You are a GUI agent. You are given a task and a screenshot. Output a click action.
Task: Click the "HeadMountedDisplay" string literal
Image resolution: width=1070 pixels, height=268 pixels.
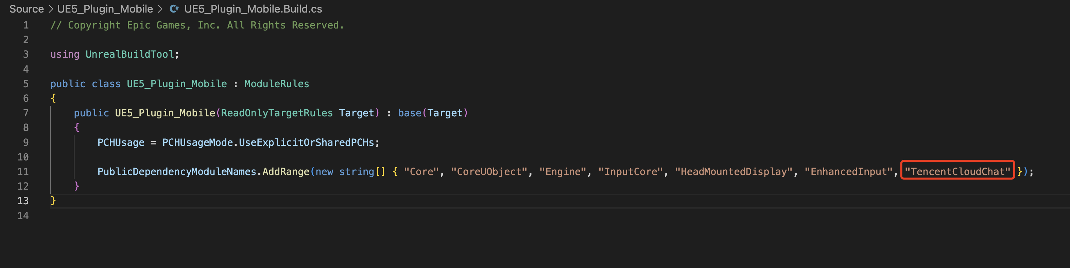click(734, 172)
